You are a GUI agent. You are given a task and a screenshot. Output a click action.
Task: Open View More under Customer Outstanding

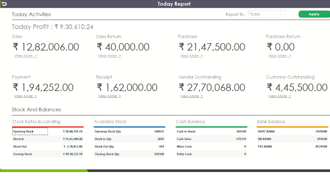click(x=279, y=96)
